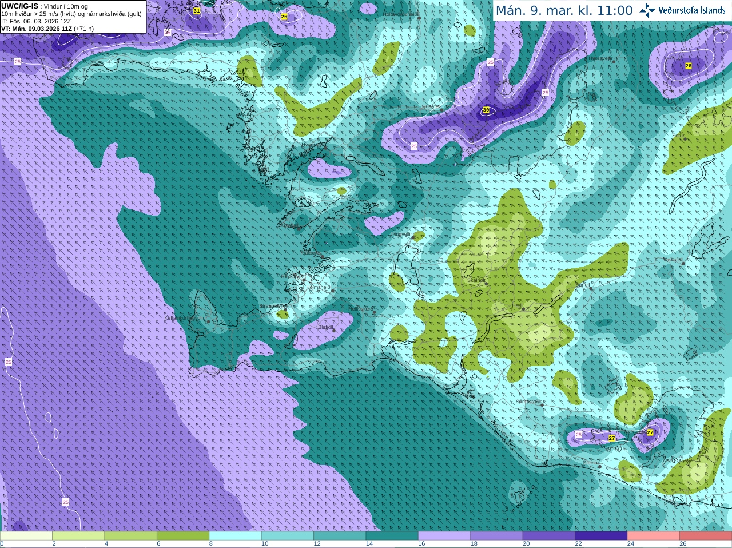Click the yellow gust label 31
732x548 pixels.
coord(197,11)
